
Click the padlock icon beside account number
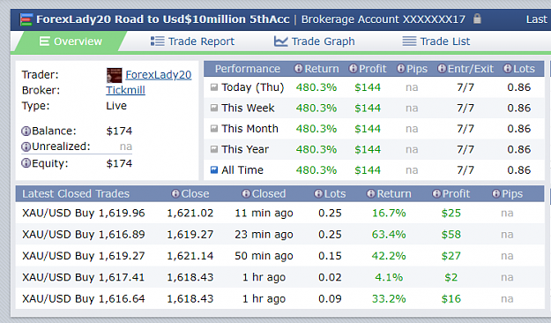point(477,19)
